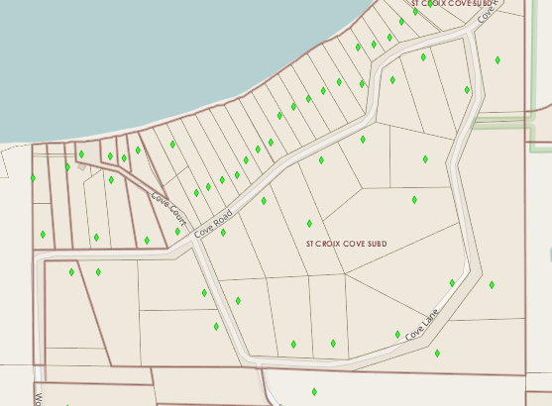Click the small gray building footprint
Image resolution: width=552 pixels, height=406 pixels.
click(81, 167)
